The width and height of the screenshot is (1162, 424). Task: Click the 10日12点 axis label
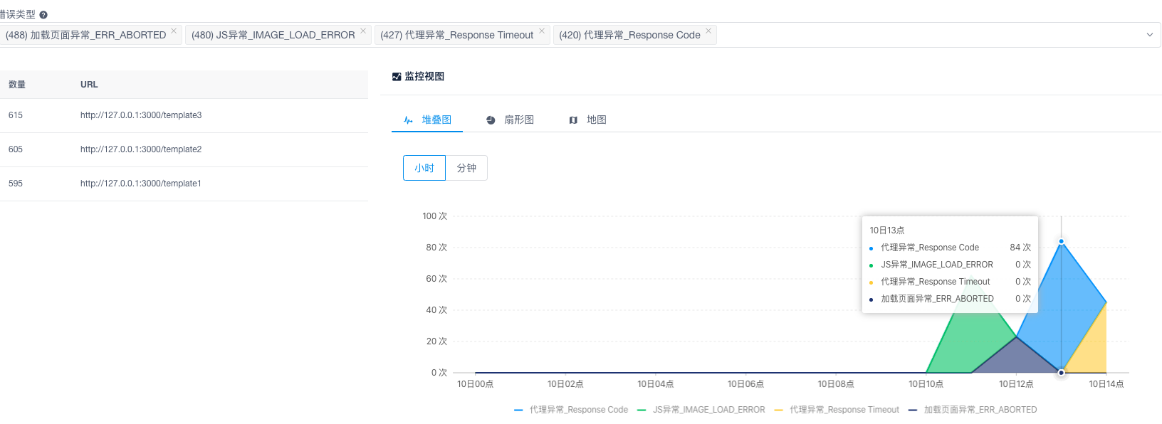(1016, 384)
